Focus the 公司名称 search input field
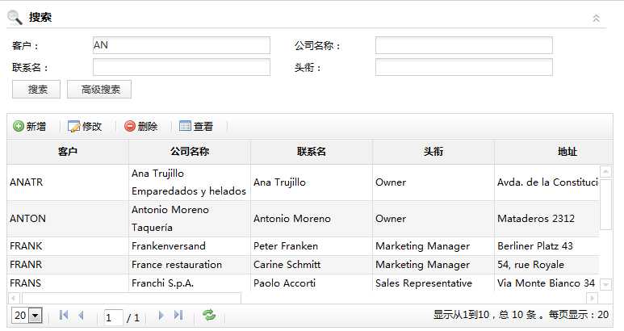 pos(463,45)
